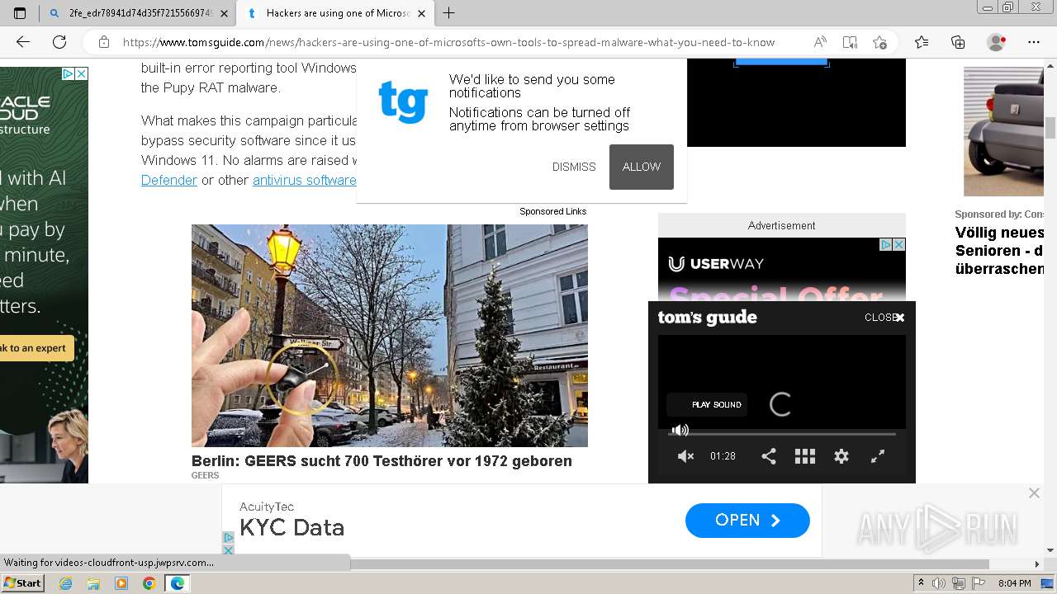
Task: Refresh the current page
Action: point(59,42)
